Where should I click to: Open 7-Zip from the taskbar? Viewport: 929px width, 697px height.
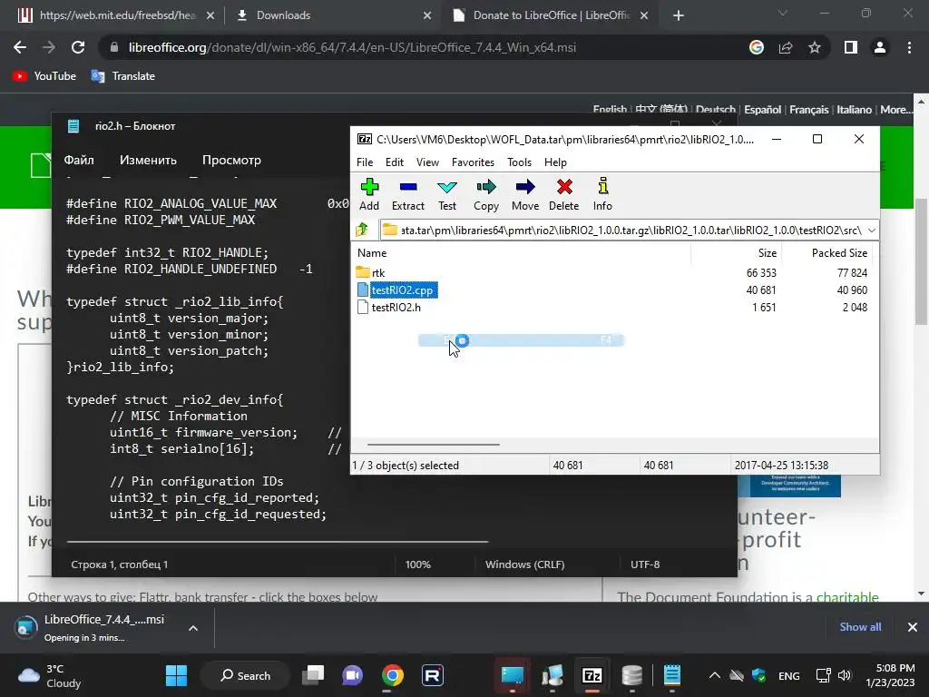pyautogui.click(x=592, y=675)
